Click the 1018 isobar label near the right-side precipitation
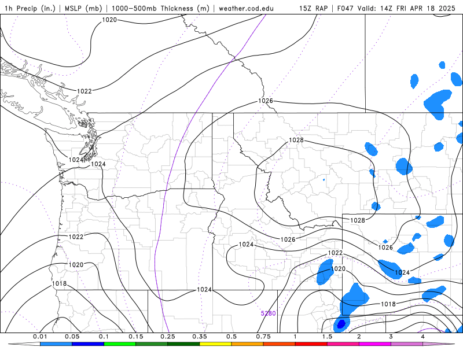Screen dimensions: 463x347 point(388,304)
